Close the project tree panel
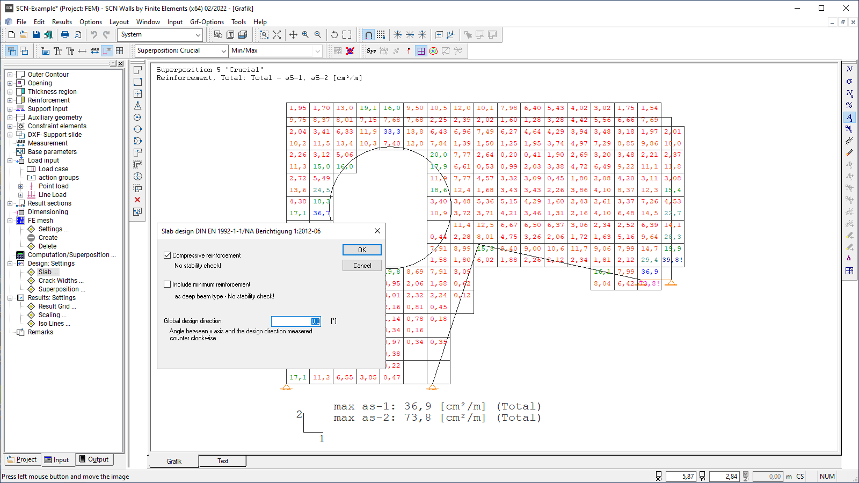 click(x=120, y=63)
